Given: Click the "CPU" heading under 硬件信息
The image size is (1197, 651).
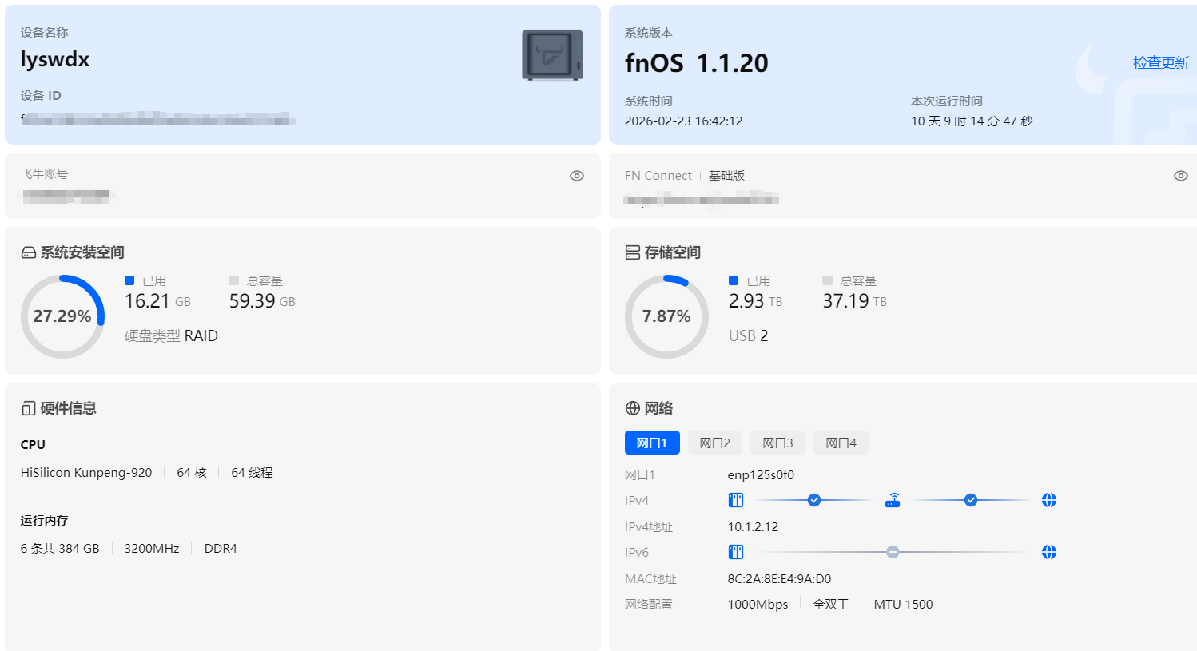Looking at the screenshot, I should coord(33,445).
